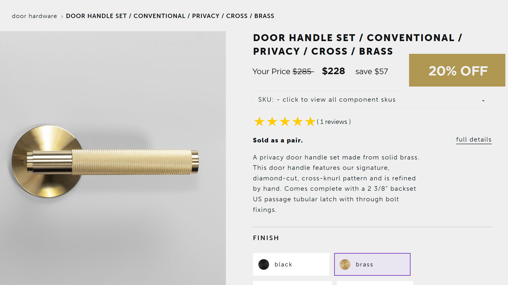
Task: Open the "door hardware" breadcrumb link
Action: coord(34,16)
